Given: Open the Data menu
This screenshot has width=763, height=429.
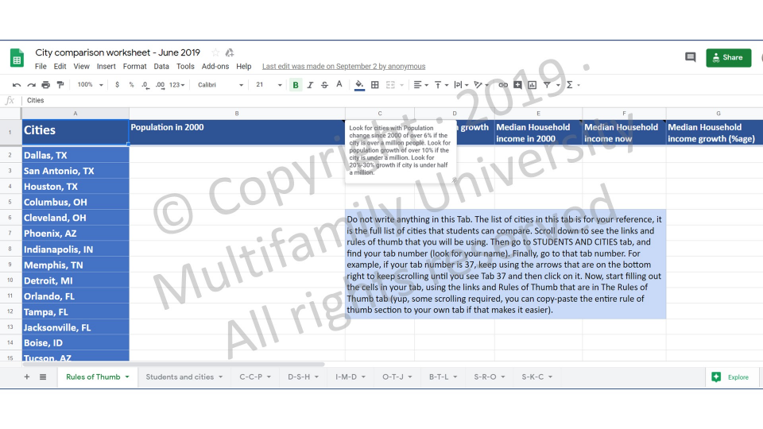Looking at the screenshot, I should pos(161,66).
